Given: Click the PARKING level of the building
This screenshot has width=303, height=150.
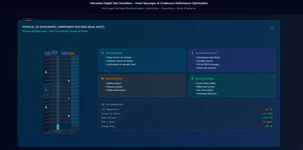Looking at the screenshot, I should click(57, 131).
